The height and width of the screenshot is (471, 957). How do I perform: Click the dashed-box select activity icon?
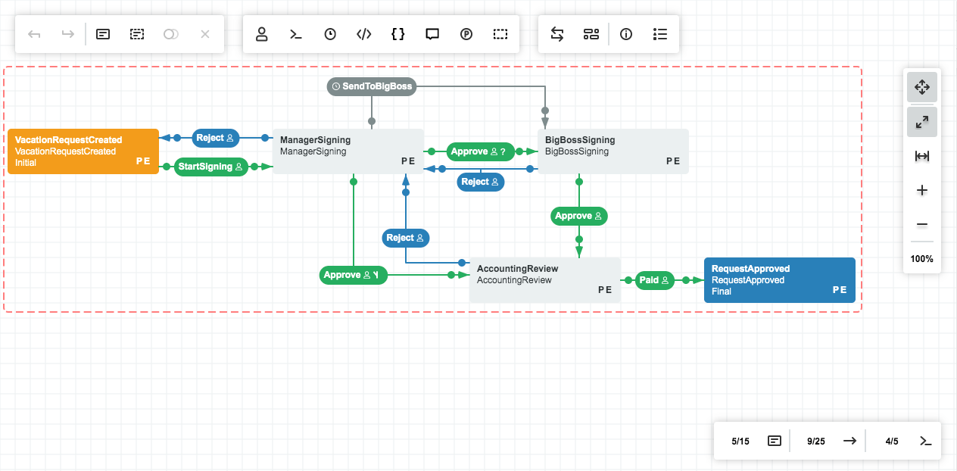point(137,34)
